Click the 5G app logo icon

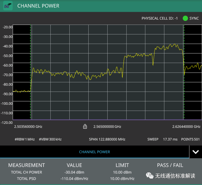(x=8, y=6)
